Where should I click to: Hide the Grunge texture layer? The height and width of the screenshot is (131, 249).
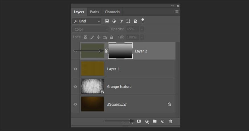75,87
